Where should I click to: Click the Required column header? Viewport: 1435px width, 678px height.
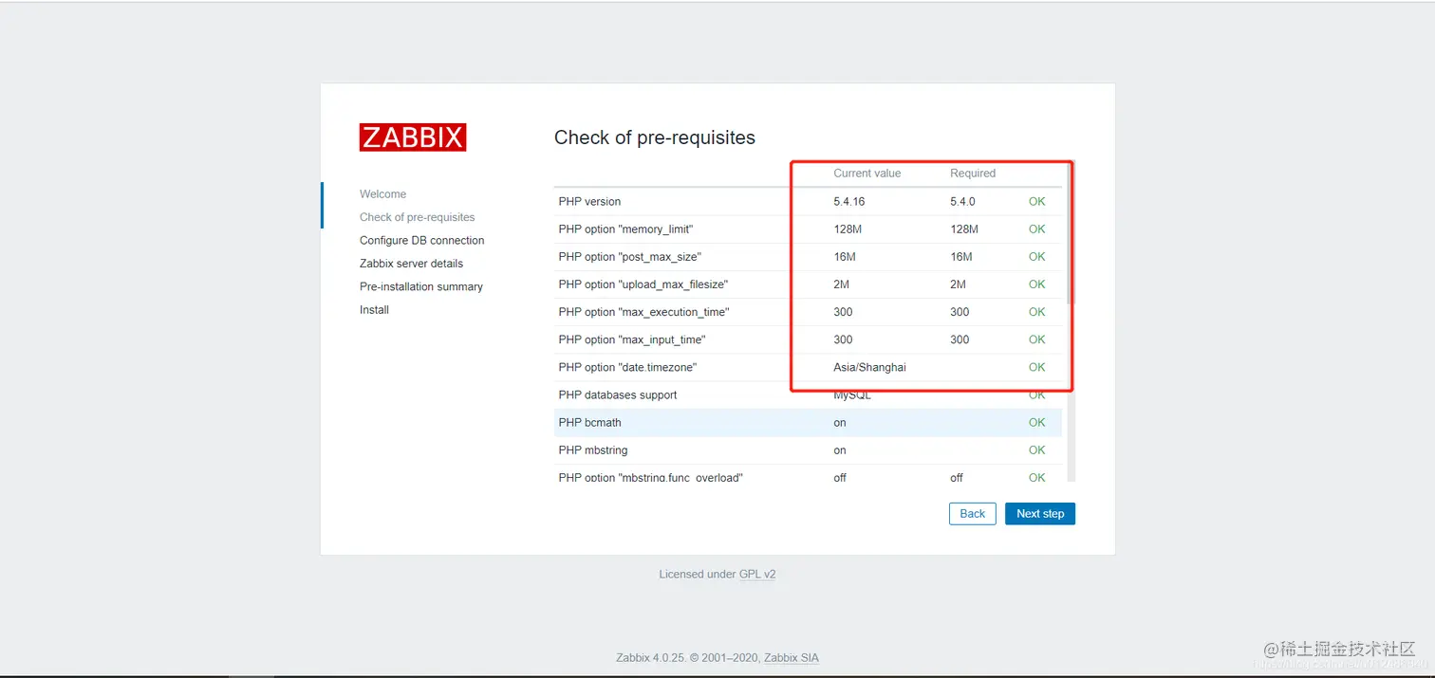(973, 174)
